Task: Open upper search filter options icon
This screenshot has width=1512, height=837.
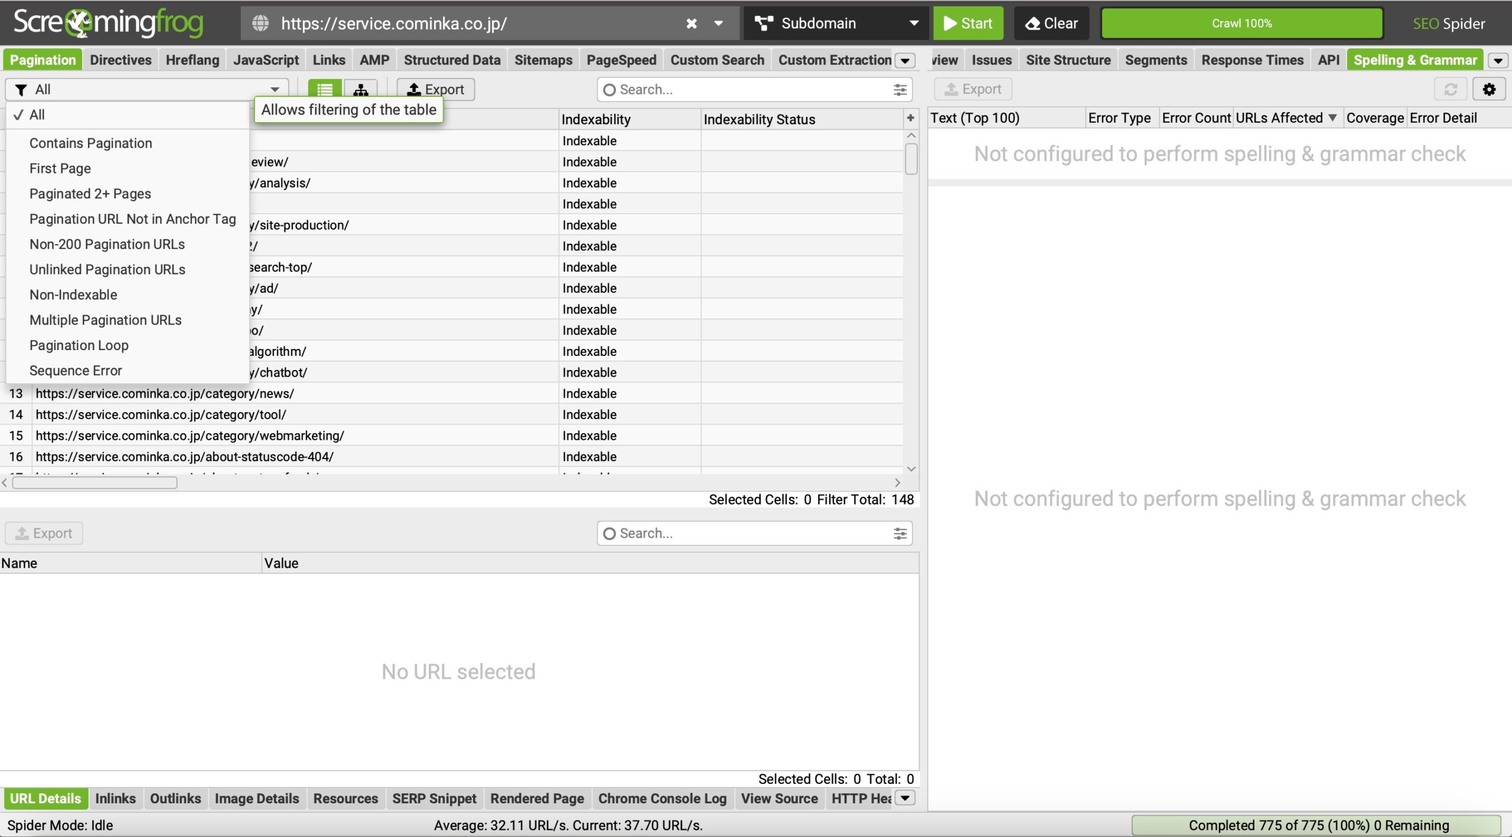Action: click(x=900, y=90)
